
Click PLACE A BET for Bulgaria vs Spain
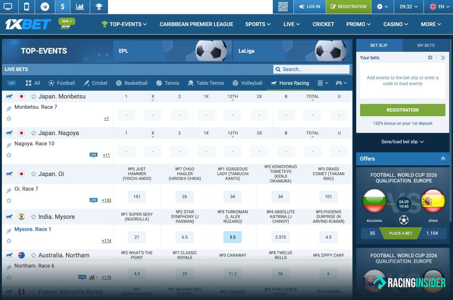click(x=401, y=233)
